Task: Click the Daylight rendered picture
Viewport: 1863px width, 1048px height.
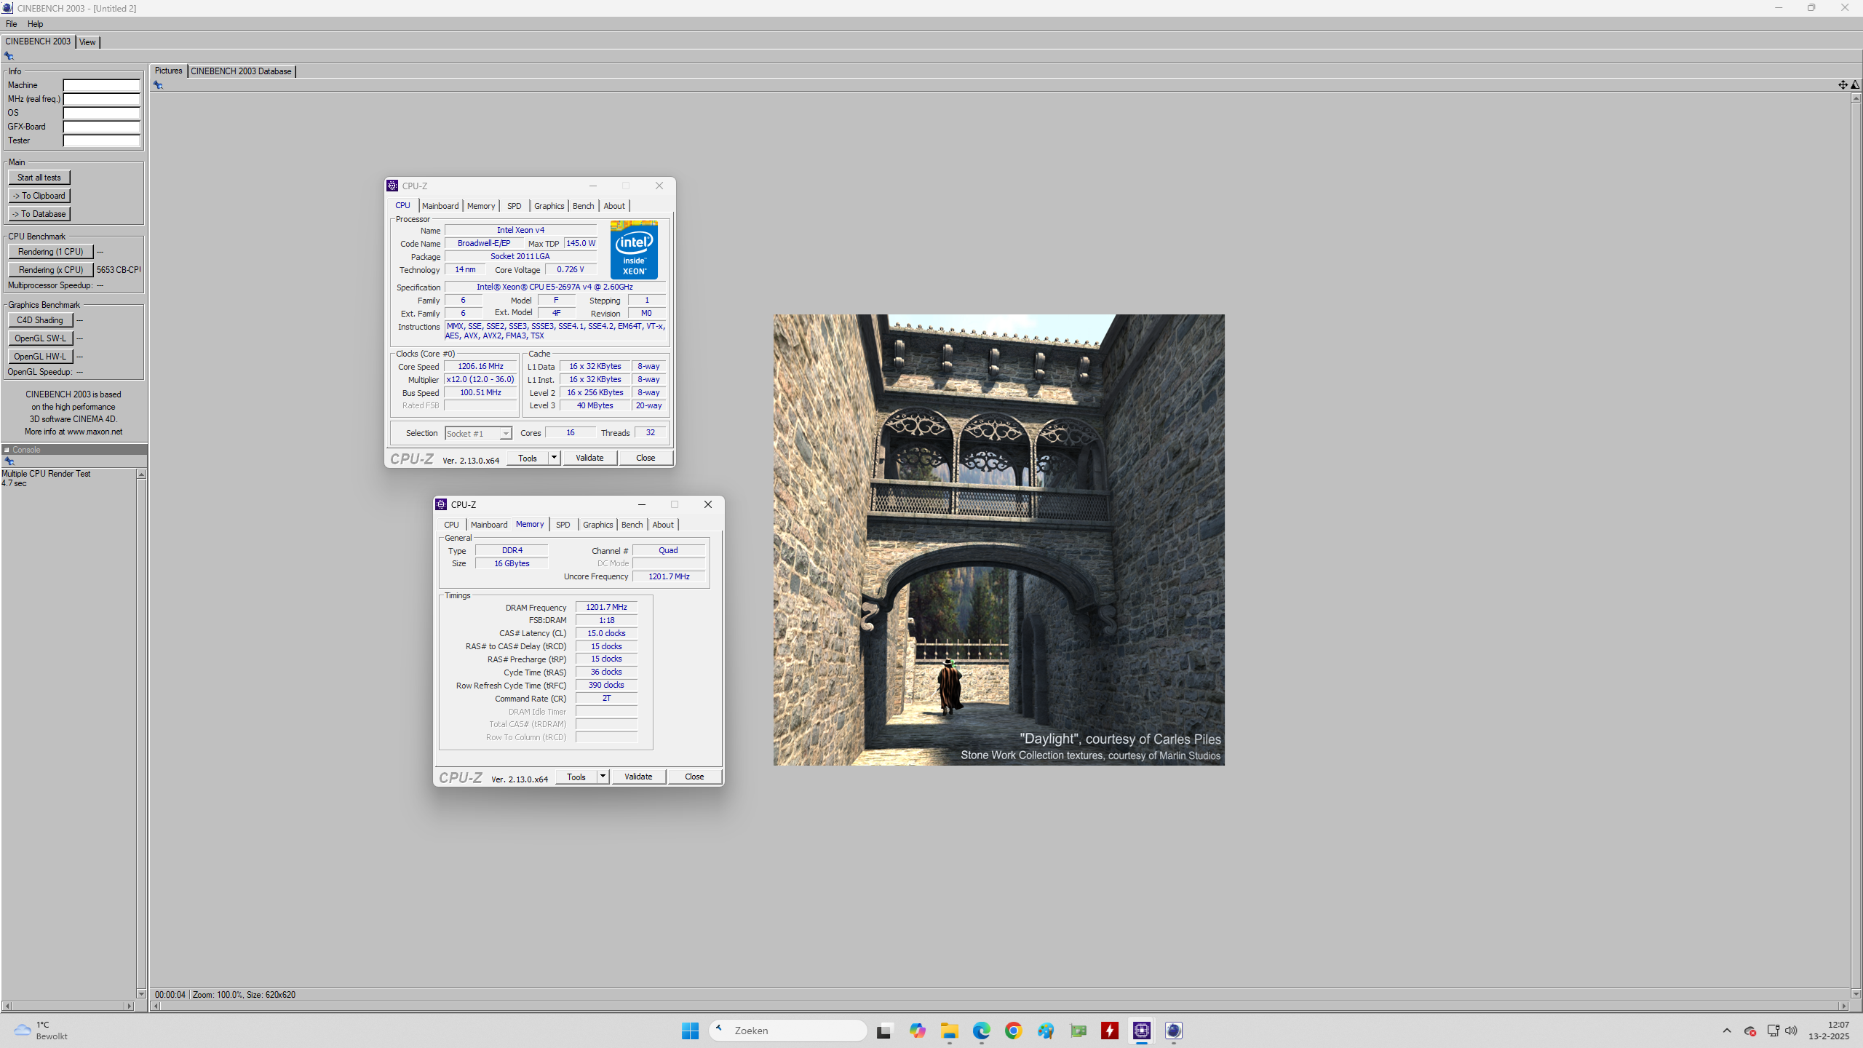Action: (998, 540)
